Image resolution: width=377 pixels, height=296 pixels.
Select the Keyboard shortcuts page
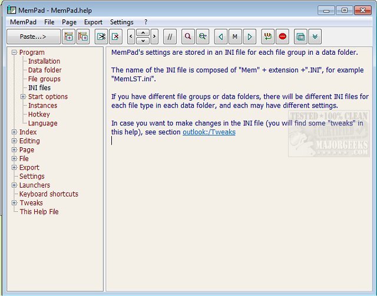tap(48, 194)
